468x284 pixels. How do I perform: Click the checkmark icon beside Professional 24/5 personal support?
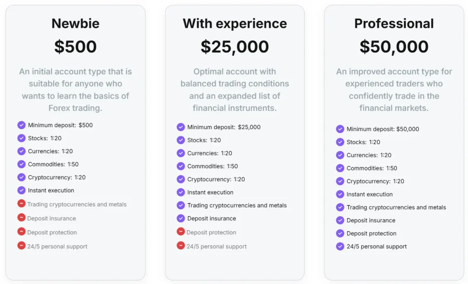340,246
